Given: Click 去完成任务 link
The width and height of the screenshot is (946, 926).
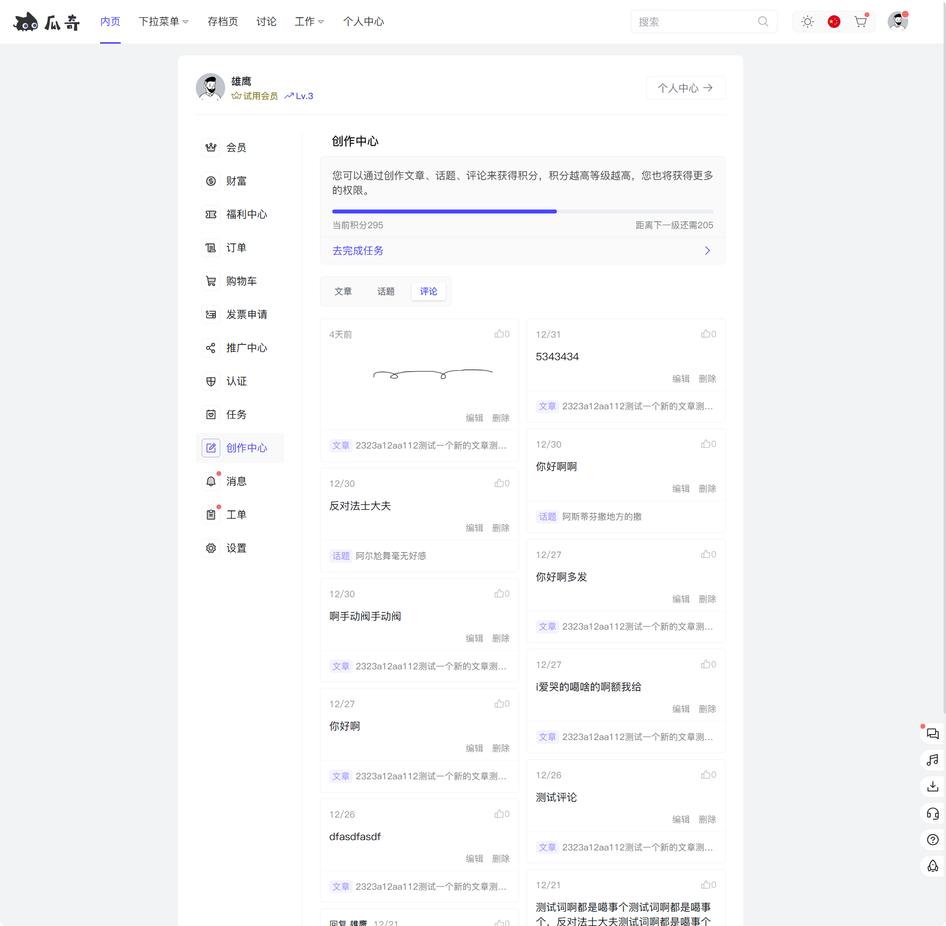Looking at the screenshot, I should coord(358,250).
